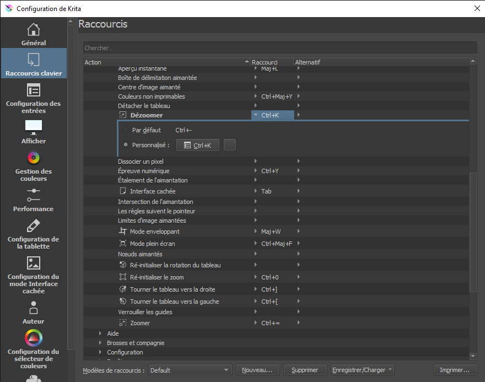Select the Configuration des entrées icon
Screen dimensions: 485x382
point(34,90)
